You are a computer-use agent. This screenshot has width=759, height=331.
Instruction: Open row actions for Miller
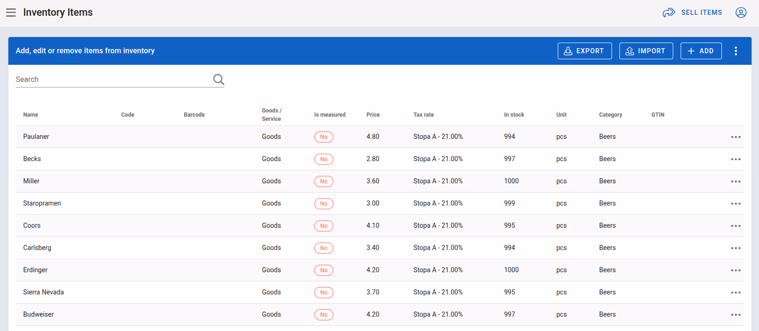(736, 181)
